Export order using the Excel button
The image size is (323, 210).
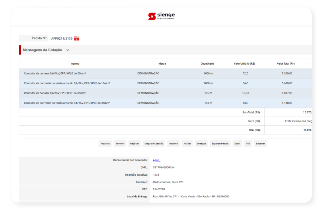(x=237, y=144)
